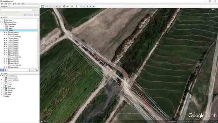This screenshot has height=123, width=218.
Task: Disable the Borders and Labels layer checkbox
Action: 4,80
